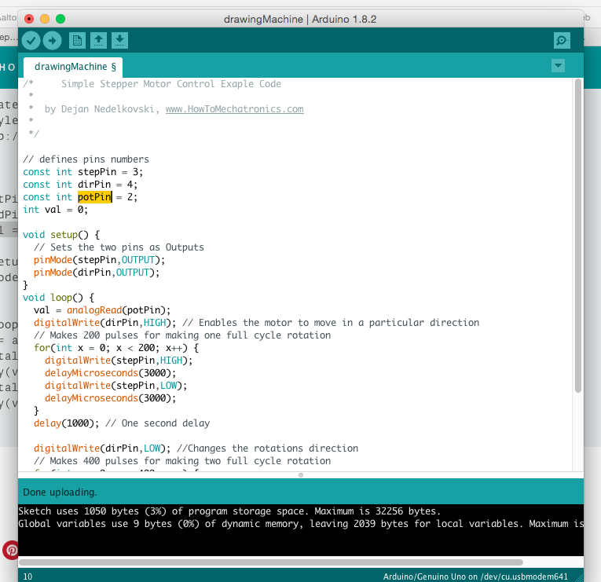Click 'pinMode(stepPin,OUTPUT);' line

99,260
